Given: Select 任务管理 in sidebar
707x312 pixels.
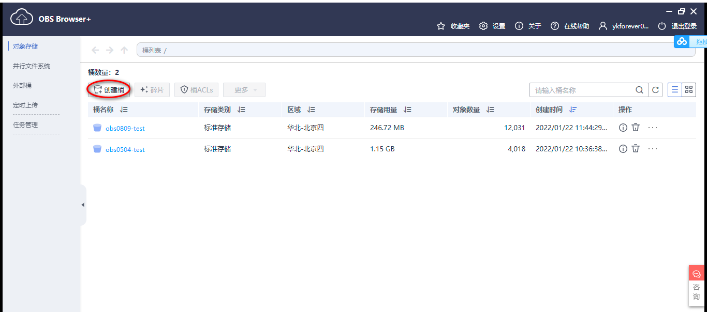Looking at the screenshot, I should (25, 125).
